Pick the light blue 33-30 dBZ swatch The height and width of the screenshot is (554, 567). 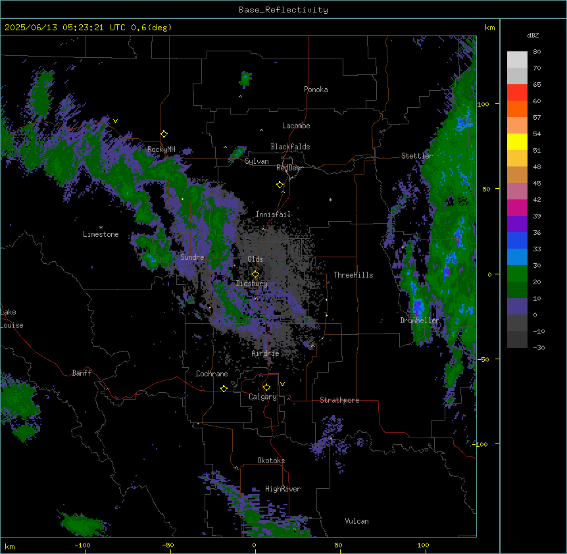point(517,257)
